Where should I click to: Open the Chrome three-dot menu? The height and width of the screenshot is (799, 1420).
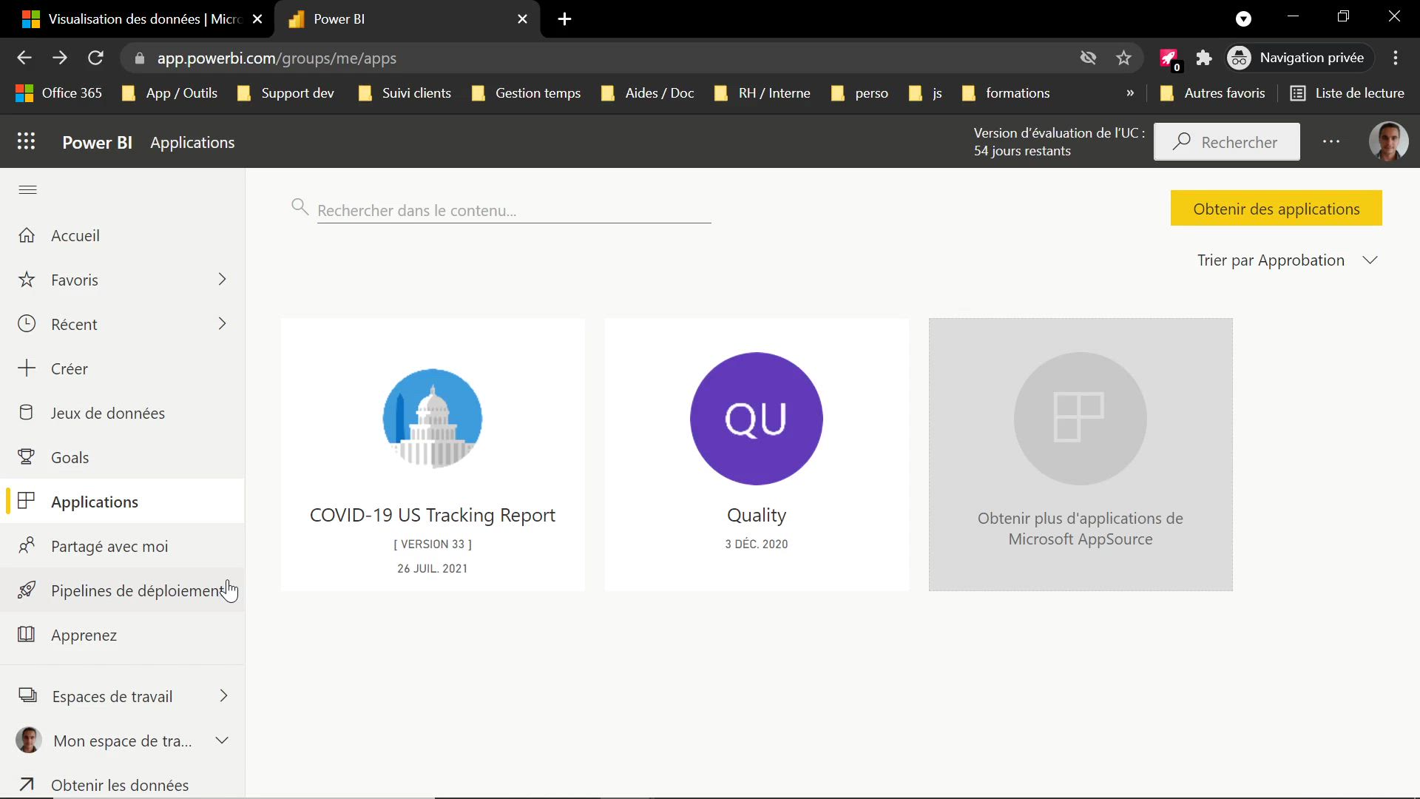(x=1396, y=58)
